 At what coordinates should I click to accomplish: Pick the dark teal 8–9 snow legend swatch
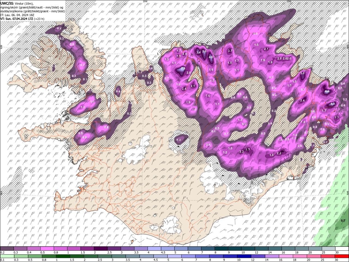221,249
